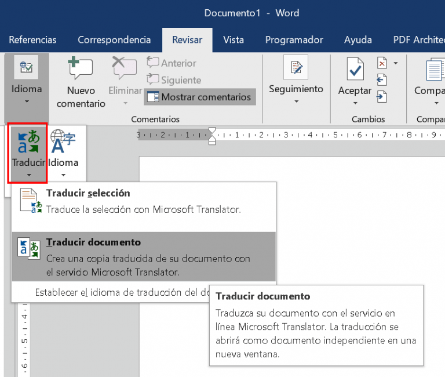Click the Traducir selección page icon
445x377 pixels.
[x=31, y=201]
